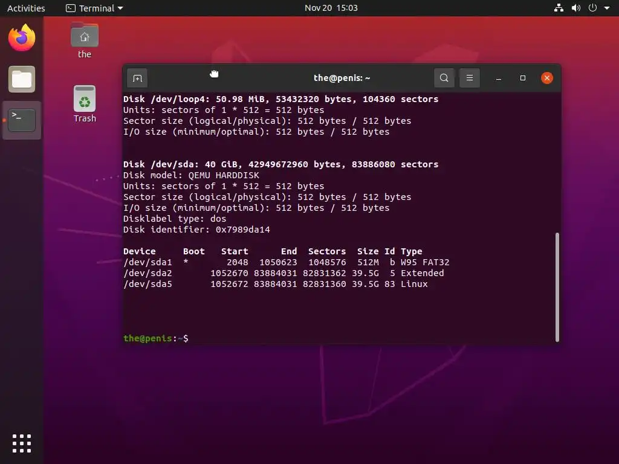Open the Activities overview
This screenshot has height=464, width=619.
click(26, 8)
